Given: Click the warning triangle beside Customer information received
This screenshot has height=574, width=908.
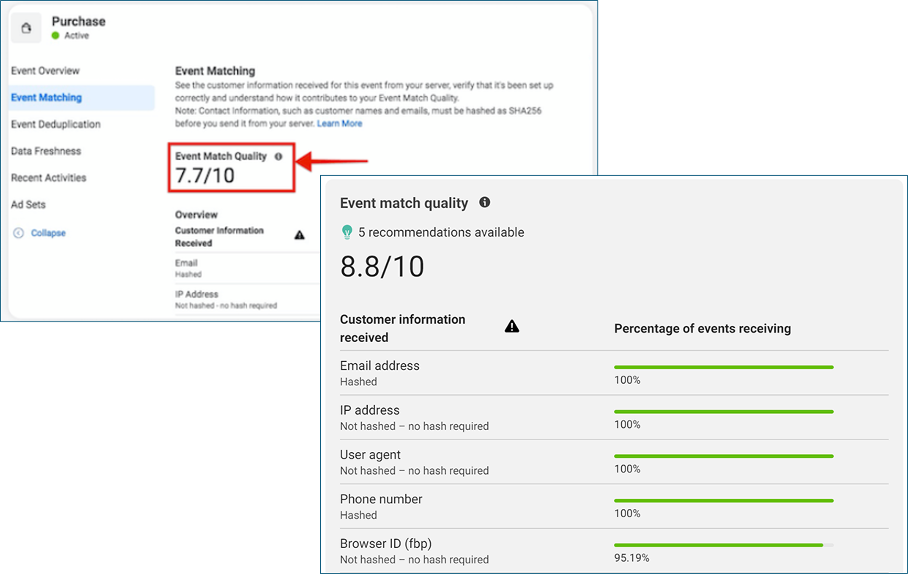Looking at the screenshot, I should tap(512, 326).
